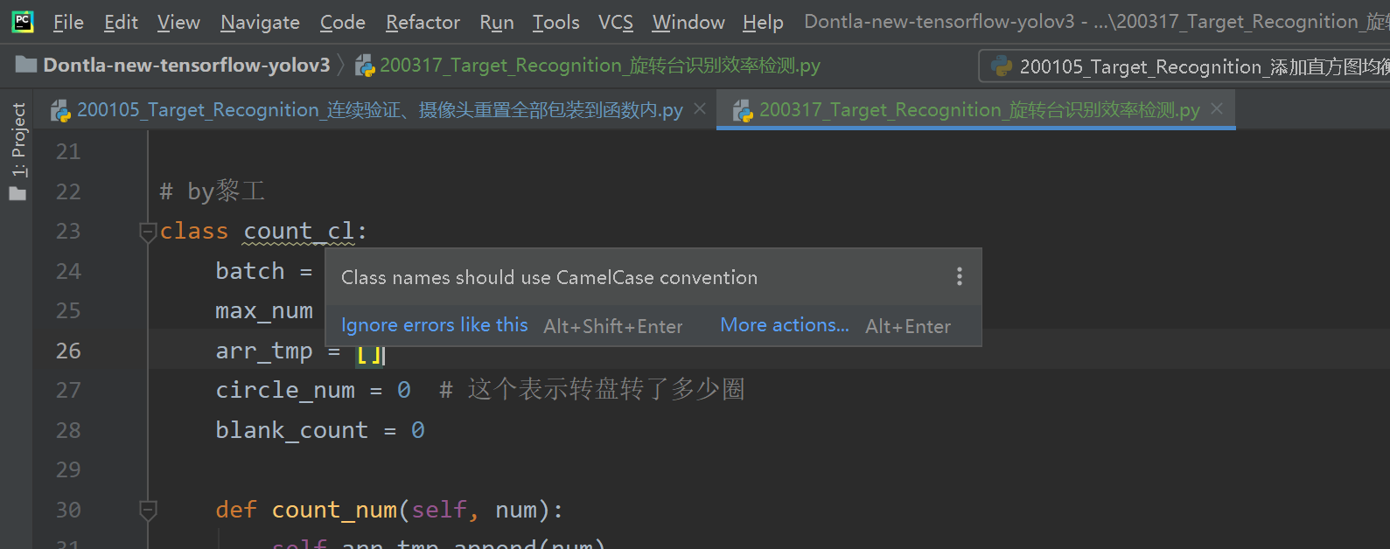The image size is (1390, 549).
Task: Click "More actions..." in the warning popup
Action: [783, 324]
